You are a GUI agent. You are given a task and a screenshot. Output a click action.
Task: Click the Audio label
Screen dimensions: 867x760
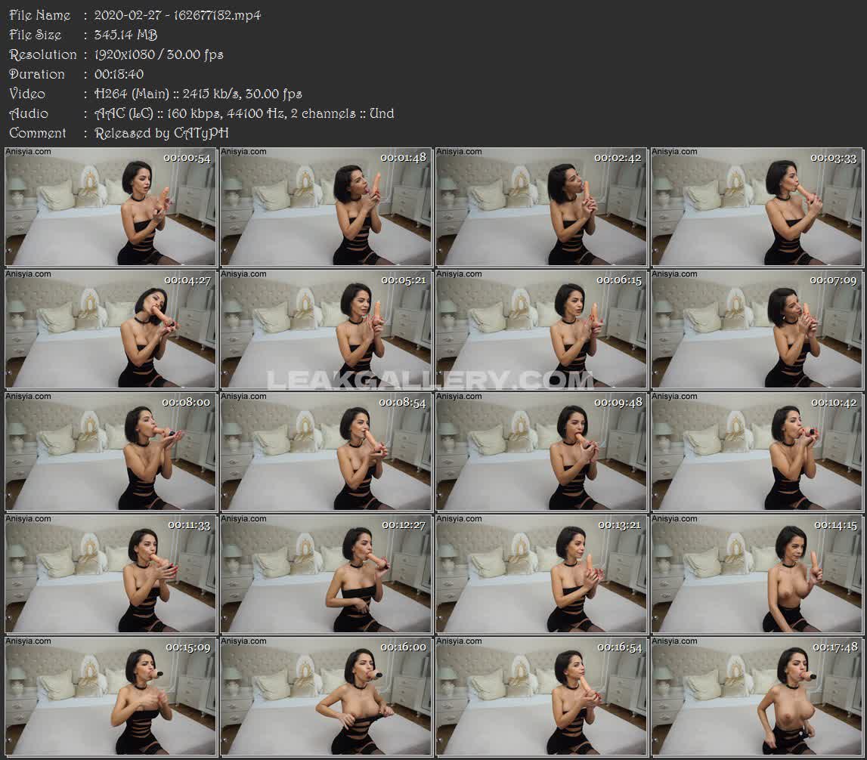[x=29, y=114]
